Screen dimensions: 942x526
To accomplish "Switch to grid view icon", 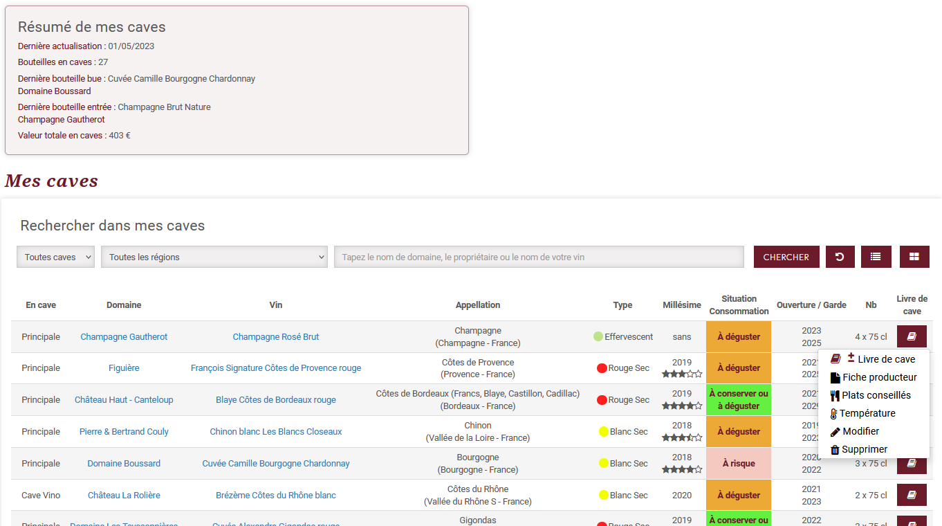I will 914,257.
